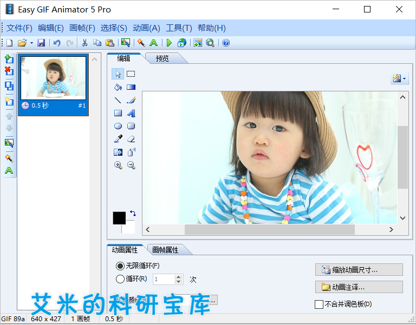Open the 画帧(F) menu

[82, 28]
